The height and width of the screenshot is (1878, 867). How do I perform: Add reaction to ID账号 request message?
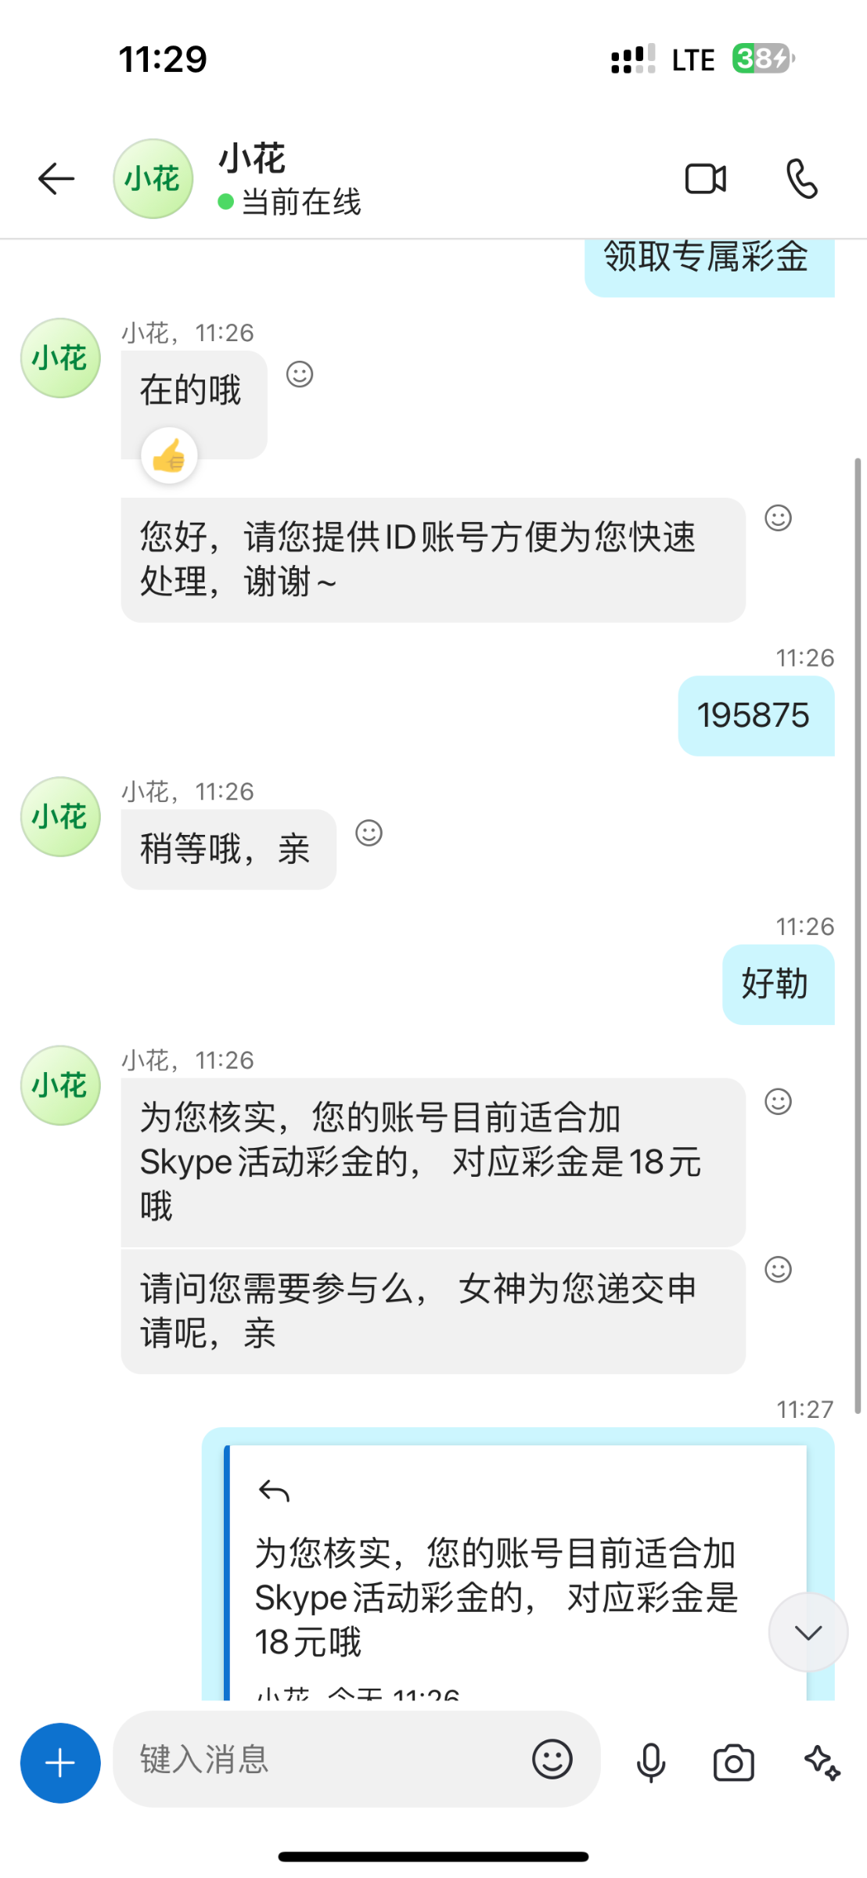click(x=778, y=517)
